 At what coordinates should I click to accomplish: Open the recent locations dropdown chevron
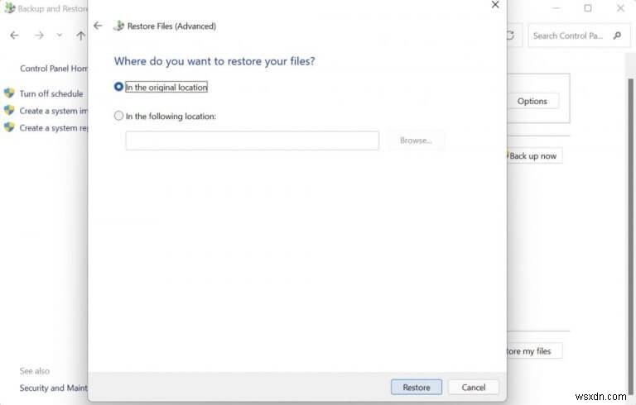pos(60,36)
